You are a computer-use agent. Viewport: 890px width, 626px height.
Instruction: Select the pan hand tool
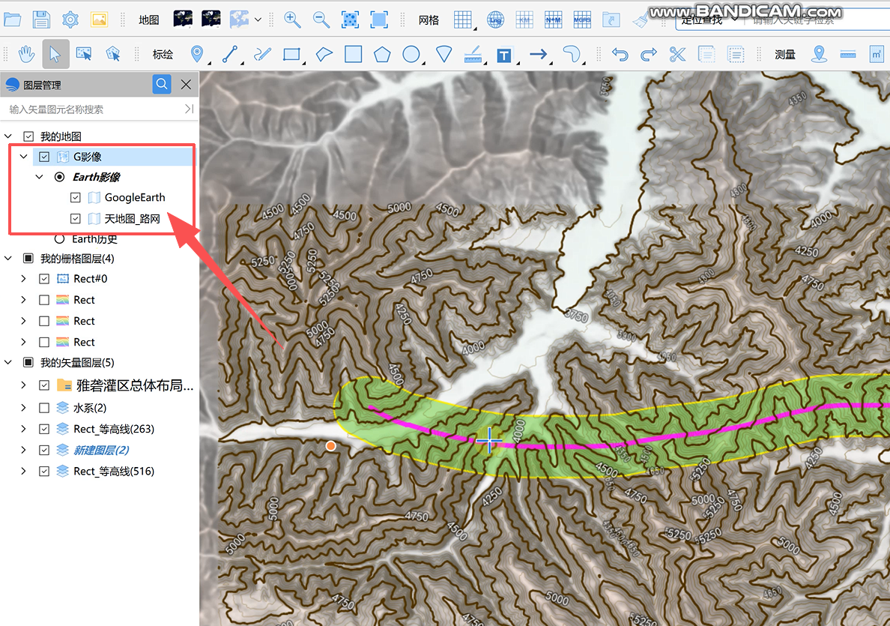[26, 55]
